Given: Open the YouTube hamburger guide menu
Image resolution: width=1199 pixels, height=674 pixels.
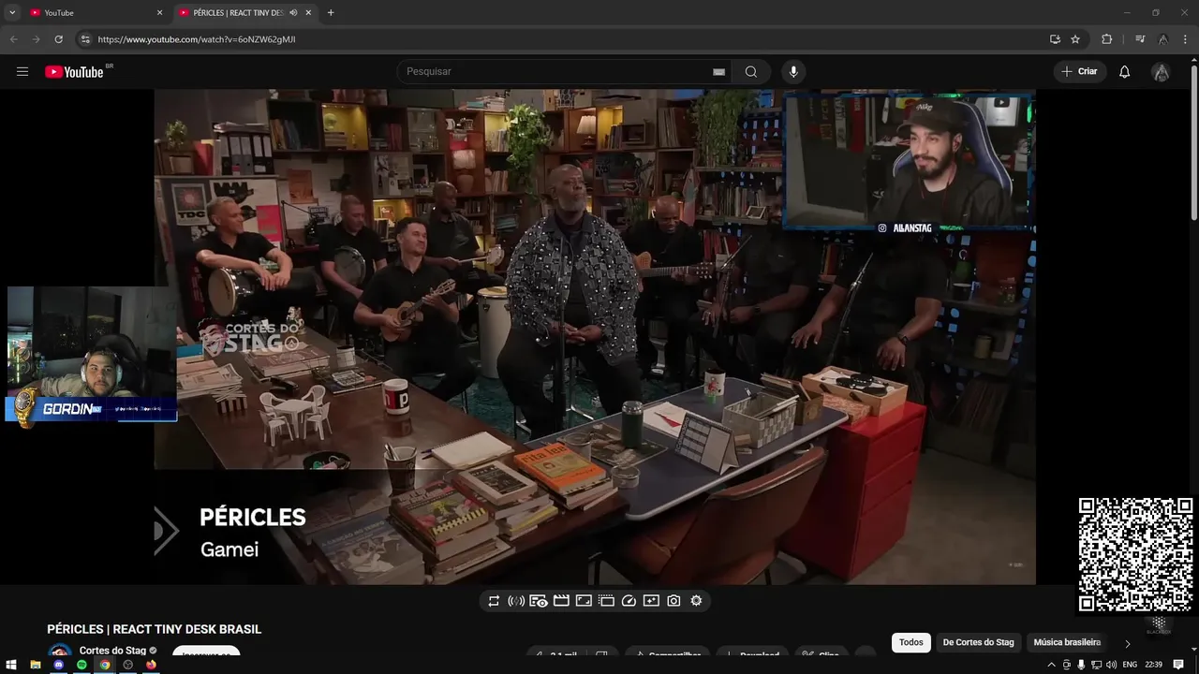Looking at the screenshot, I should pos(22,71).
